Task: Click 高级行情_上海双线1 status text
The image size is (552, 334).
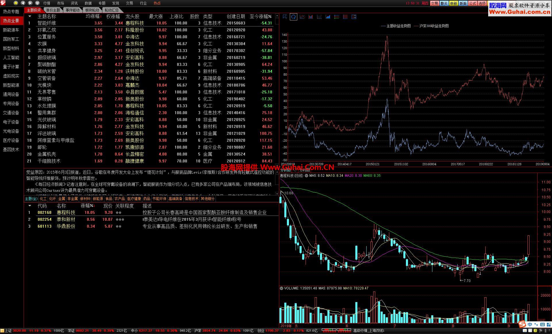Action: point(369,331)
